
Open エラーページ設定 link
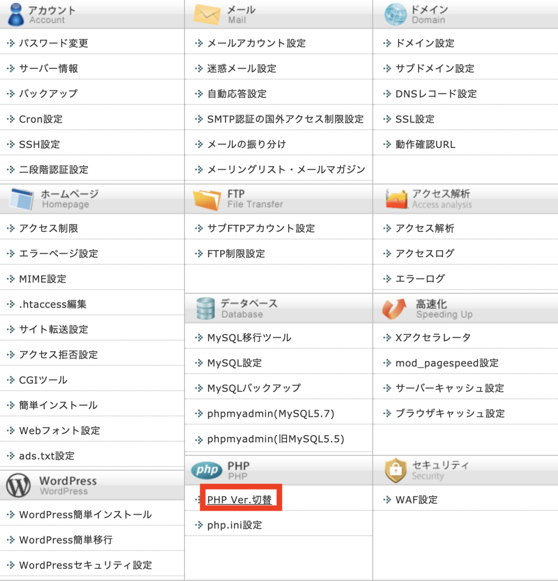click(58, 253)
